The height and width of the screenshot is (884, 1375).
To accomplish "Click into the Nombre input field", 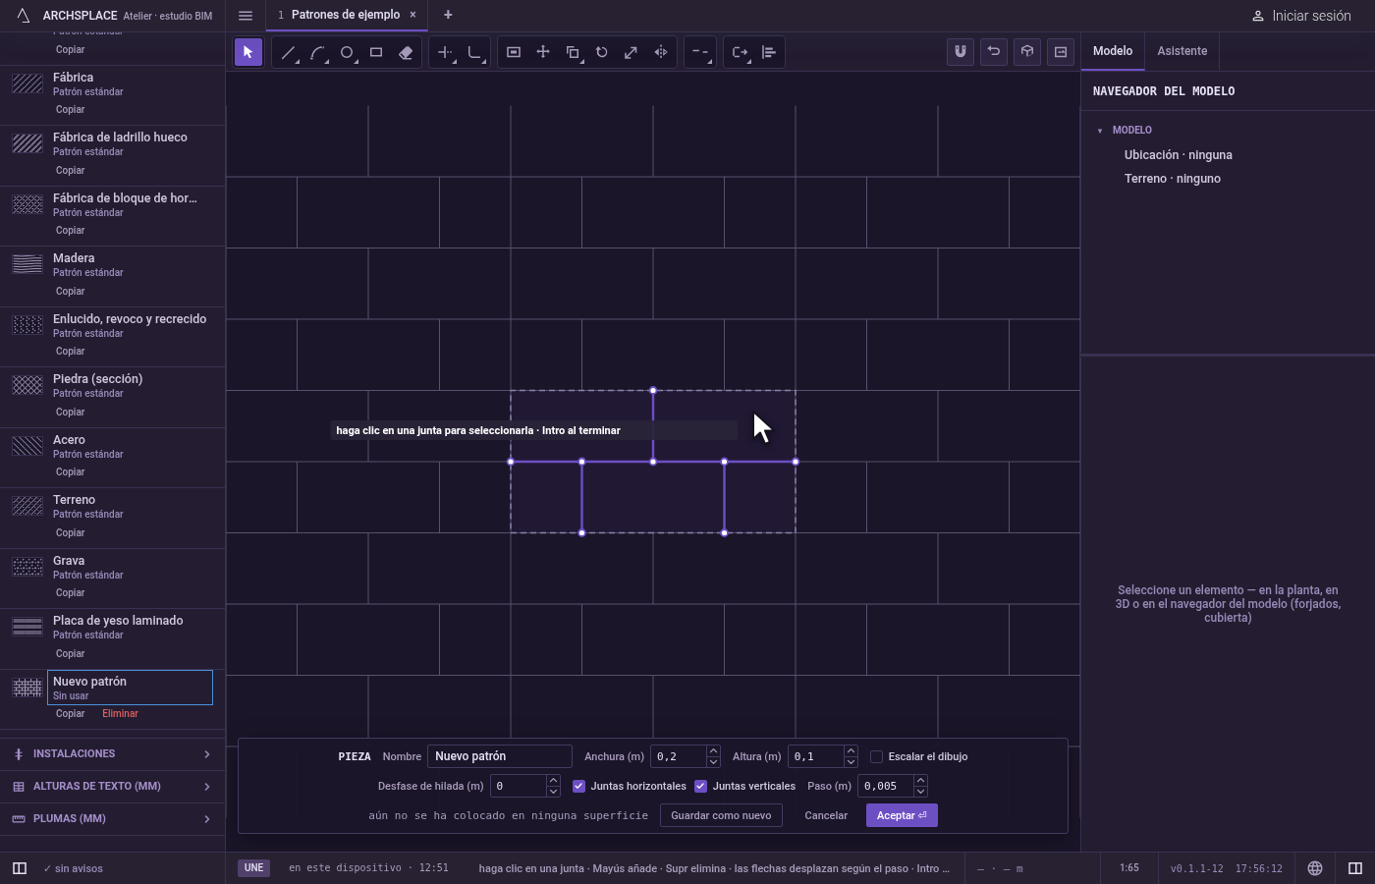I will [500, 756].
